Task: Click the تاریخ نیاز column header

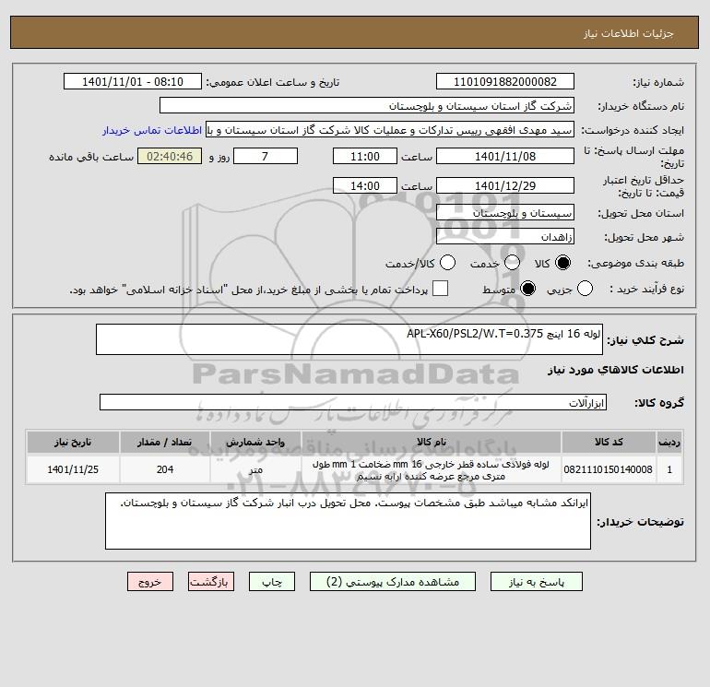Action: 73,442
